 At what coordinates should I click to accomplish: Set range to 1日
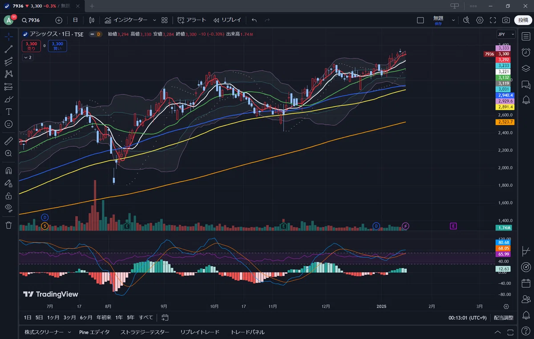[28, 318]
